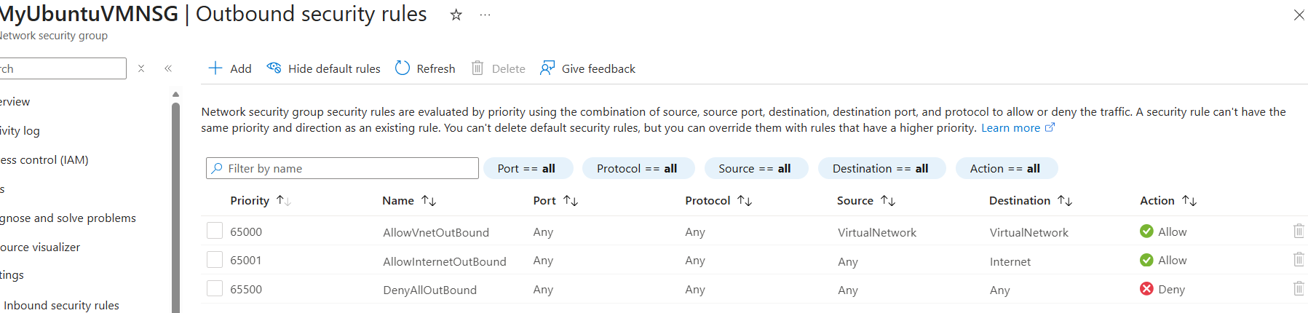Viewport: 1308px width, 313px height.
Task: Open the Action == all filter
Action: 1005,168
